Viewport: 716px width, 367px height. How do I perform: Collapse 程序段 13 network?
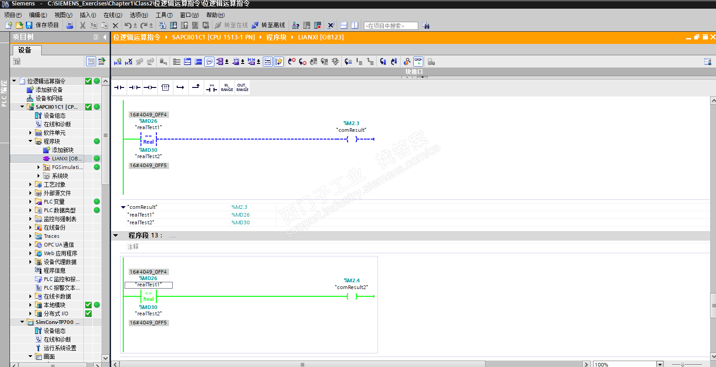[x=116, y=236]
